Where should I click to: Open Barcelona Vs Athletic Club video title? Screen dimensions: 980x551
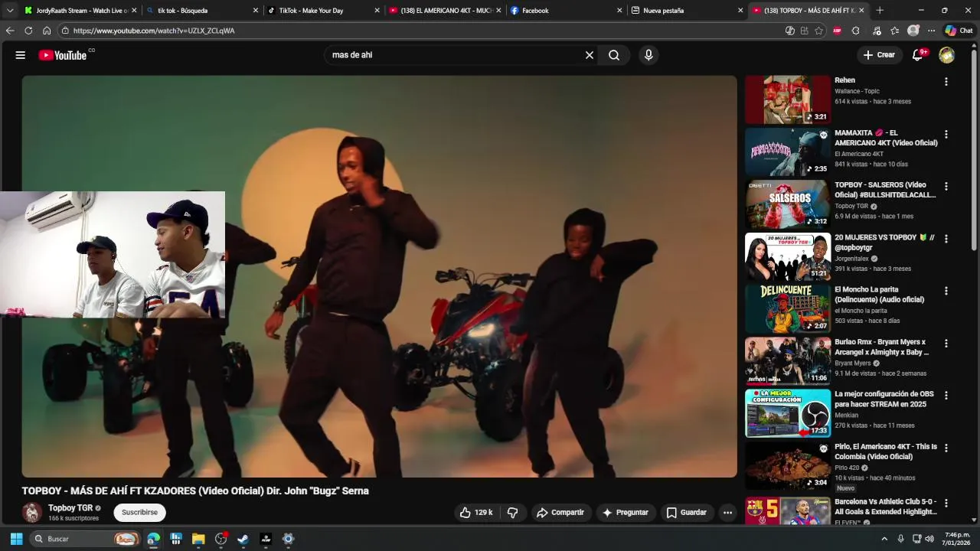(885, 507)
